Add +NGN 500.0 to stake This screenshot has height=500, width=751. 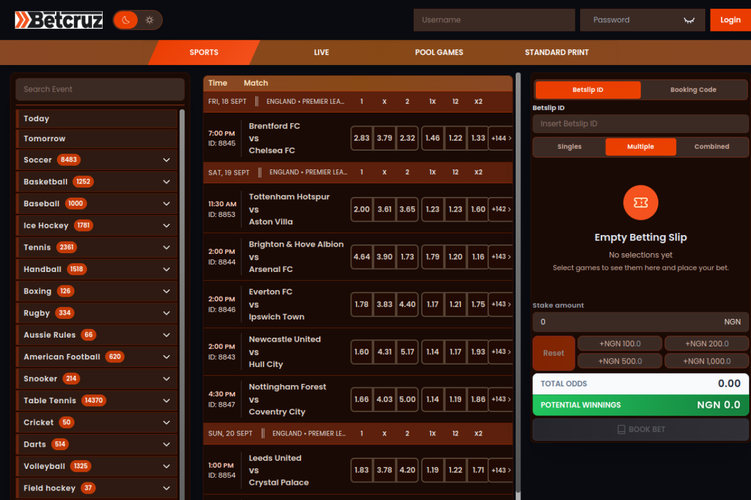click(620, 361)
